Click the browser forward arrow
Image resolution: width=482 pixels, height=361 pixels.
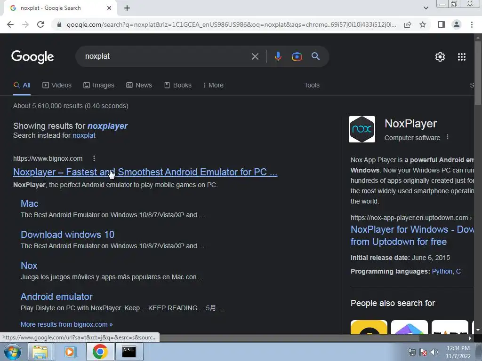pos(25,24)
